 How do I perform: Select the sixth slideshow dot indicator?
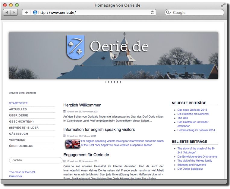(x=121, y=82)
